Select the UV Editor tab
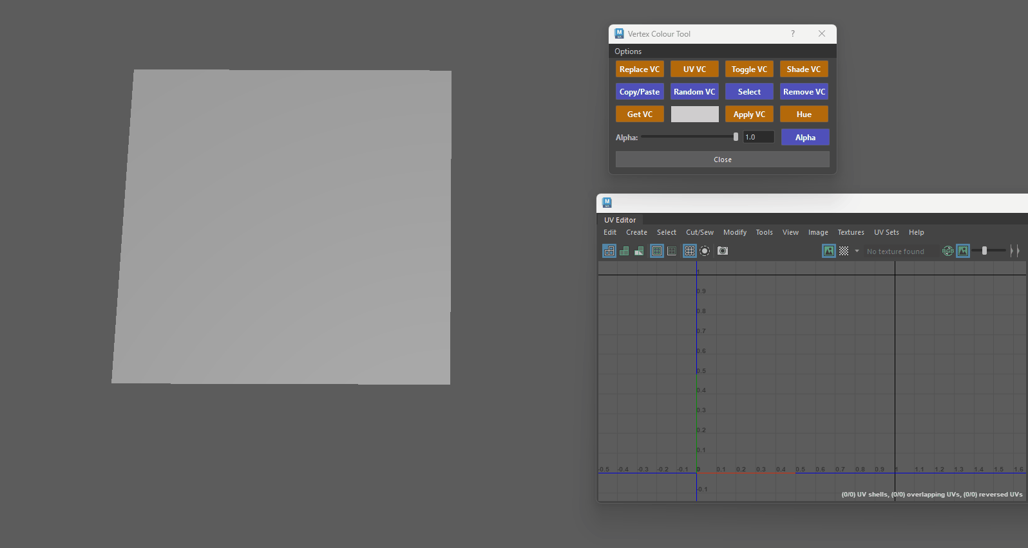 (x=620, y=220)
